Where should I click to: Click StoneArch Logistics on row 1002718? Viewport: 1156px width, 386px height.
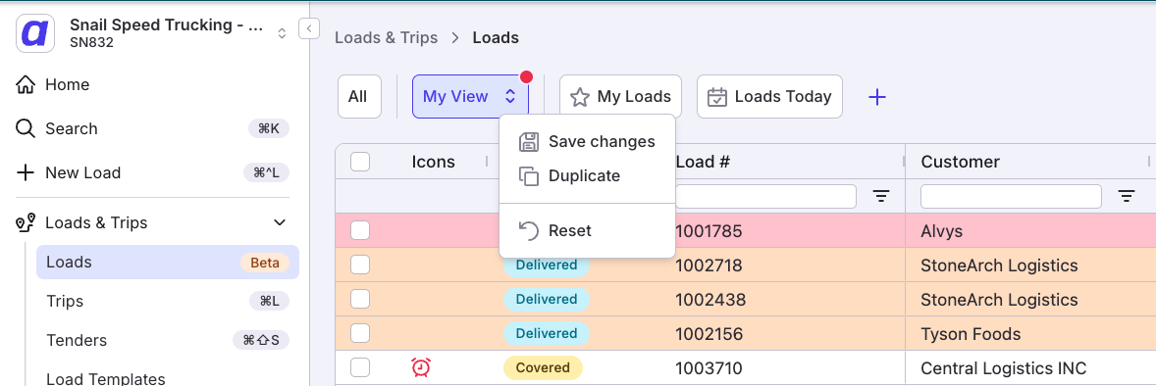999,265
